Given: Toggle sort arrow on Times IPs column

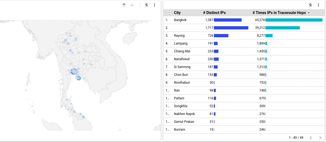Looking at the screenshot, I should [x=308, y=13].
